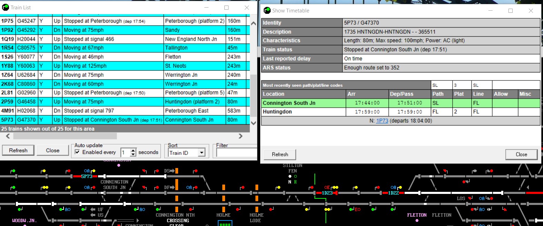Select train 1S26 row in Train List
This screenshot has height=226, width=543.
125,57
